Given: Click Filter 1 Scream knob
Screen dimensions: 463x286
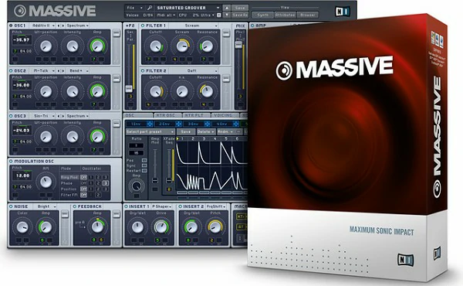Looking at the screenshot, I should [x=182, y=46].
